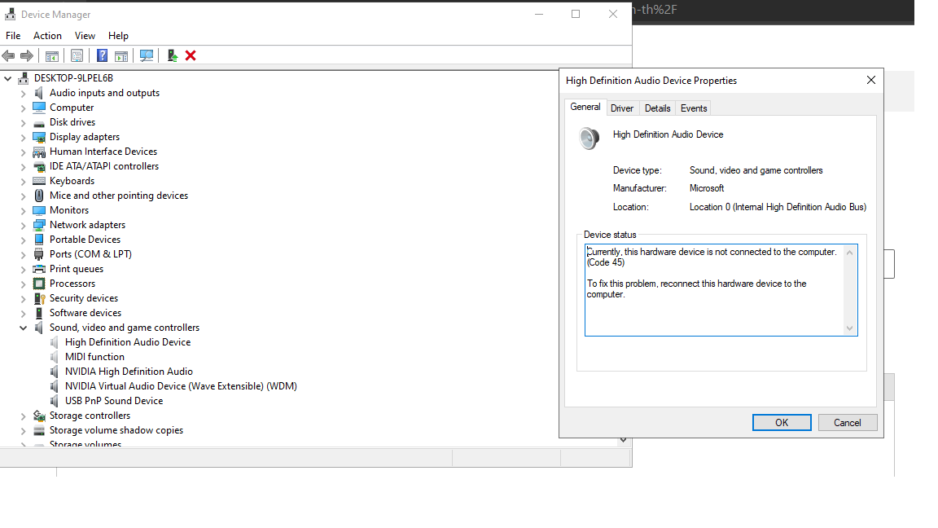Viewport: 938px width, 528px height.
Task: Click the Audio inputs and outputs speaker icon
Action: 39,93
